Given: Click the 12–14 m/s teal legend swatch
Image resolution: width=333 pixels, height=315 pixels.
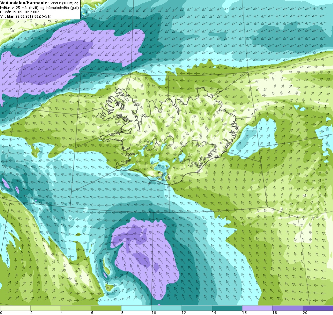Looking at the screenshot, I should point(197,308).
